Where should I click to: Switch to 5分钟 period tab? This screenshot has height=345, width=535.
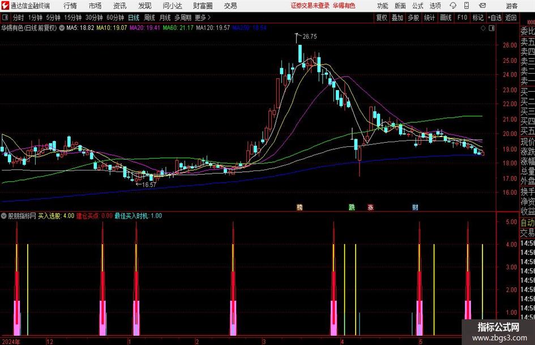tap(53, 18)
